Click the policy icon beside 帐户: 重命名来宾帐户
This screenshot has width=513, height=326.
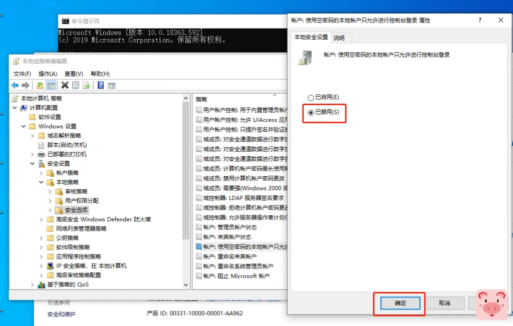tap(198, 256)
